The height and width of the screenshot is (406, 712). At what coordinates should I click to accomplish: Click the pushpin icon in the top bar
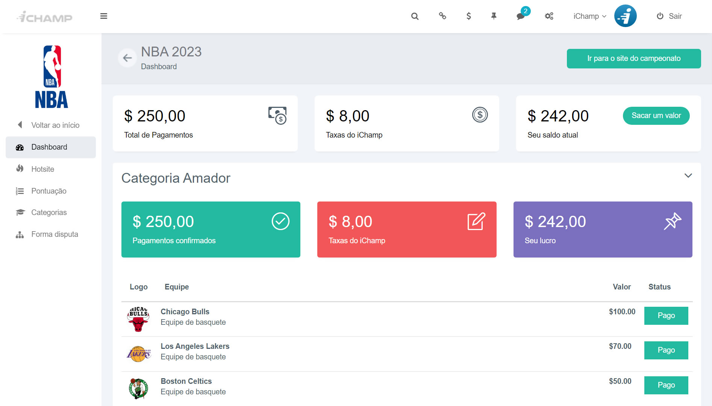(x=494, y=16)
